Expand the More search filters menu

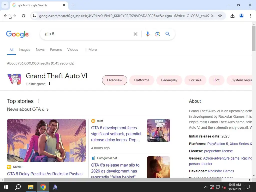click(x=91, y=50)
